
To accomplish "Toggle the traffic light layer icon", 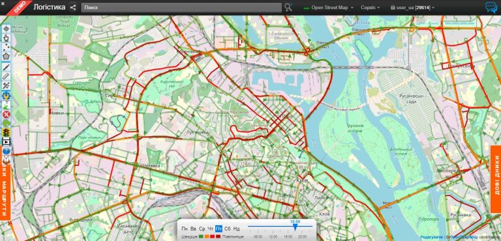I will 6,132.
